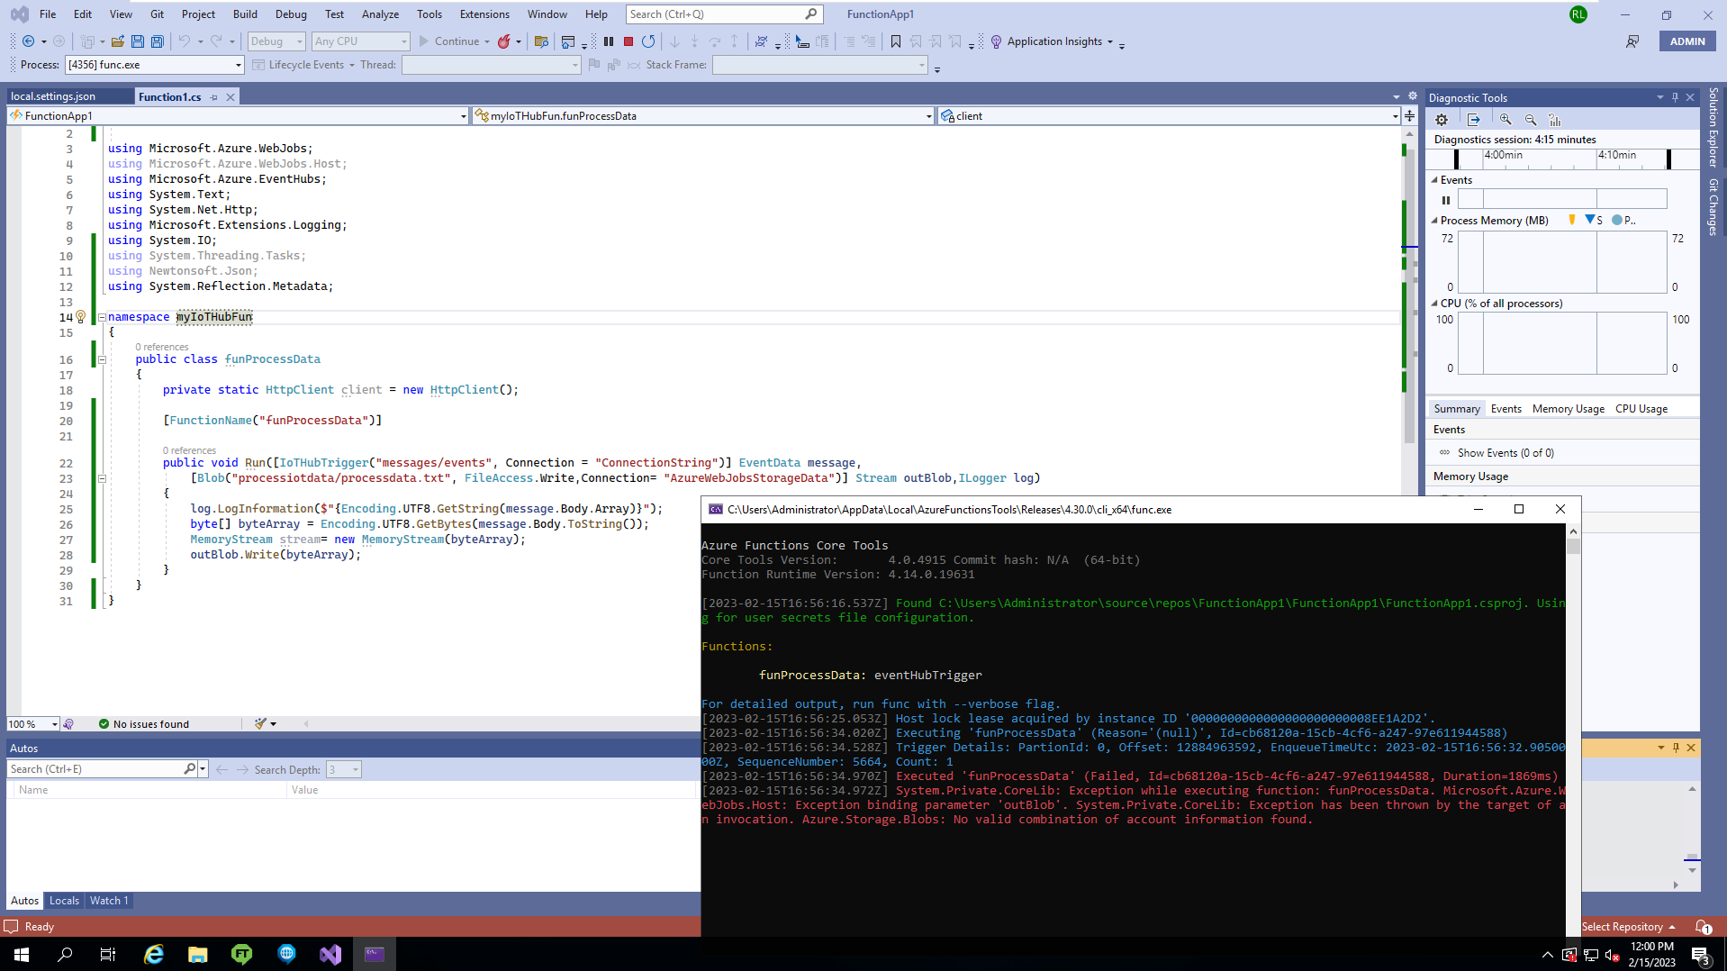Click the Show Events link

tap(1504, 452)
